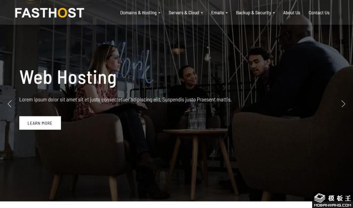This screenshot has height=208, width=353.
Task: Click the yellow O in the FASTHOST logo
Action: coord(63,13)
